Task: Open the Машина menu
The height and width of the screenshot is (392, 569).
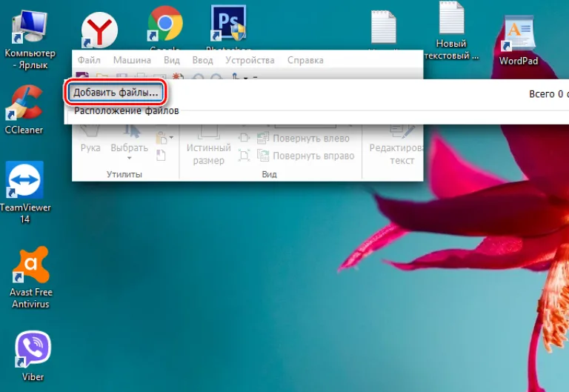Action: pos(132,60)
